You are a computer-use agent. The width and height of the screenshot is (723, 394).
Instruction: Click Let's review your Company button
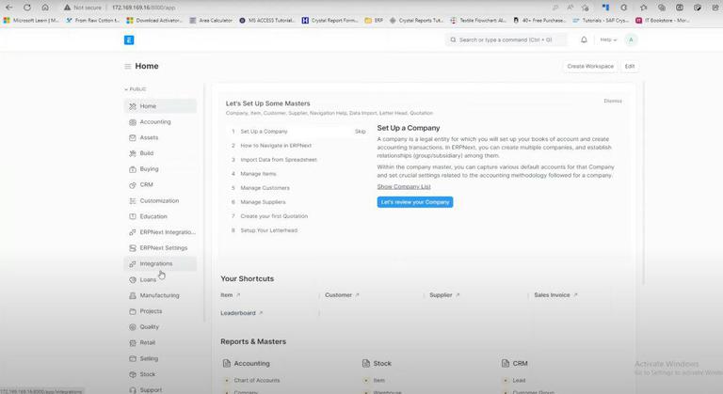[x=415, y=202]
